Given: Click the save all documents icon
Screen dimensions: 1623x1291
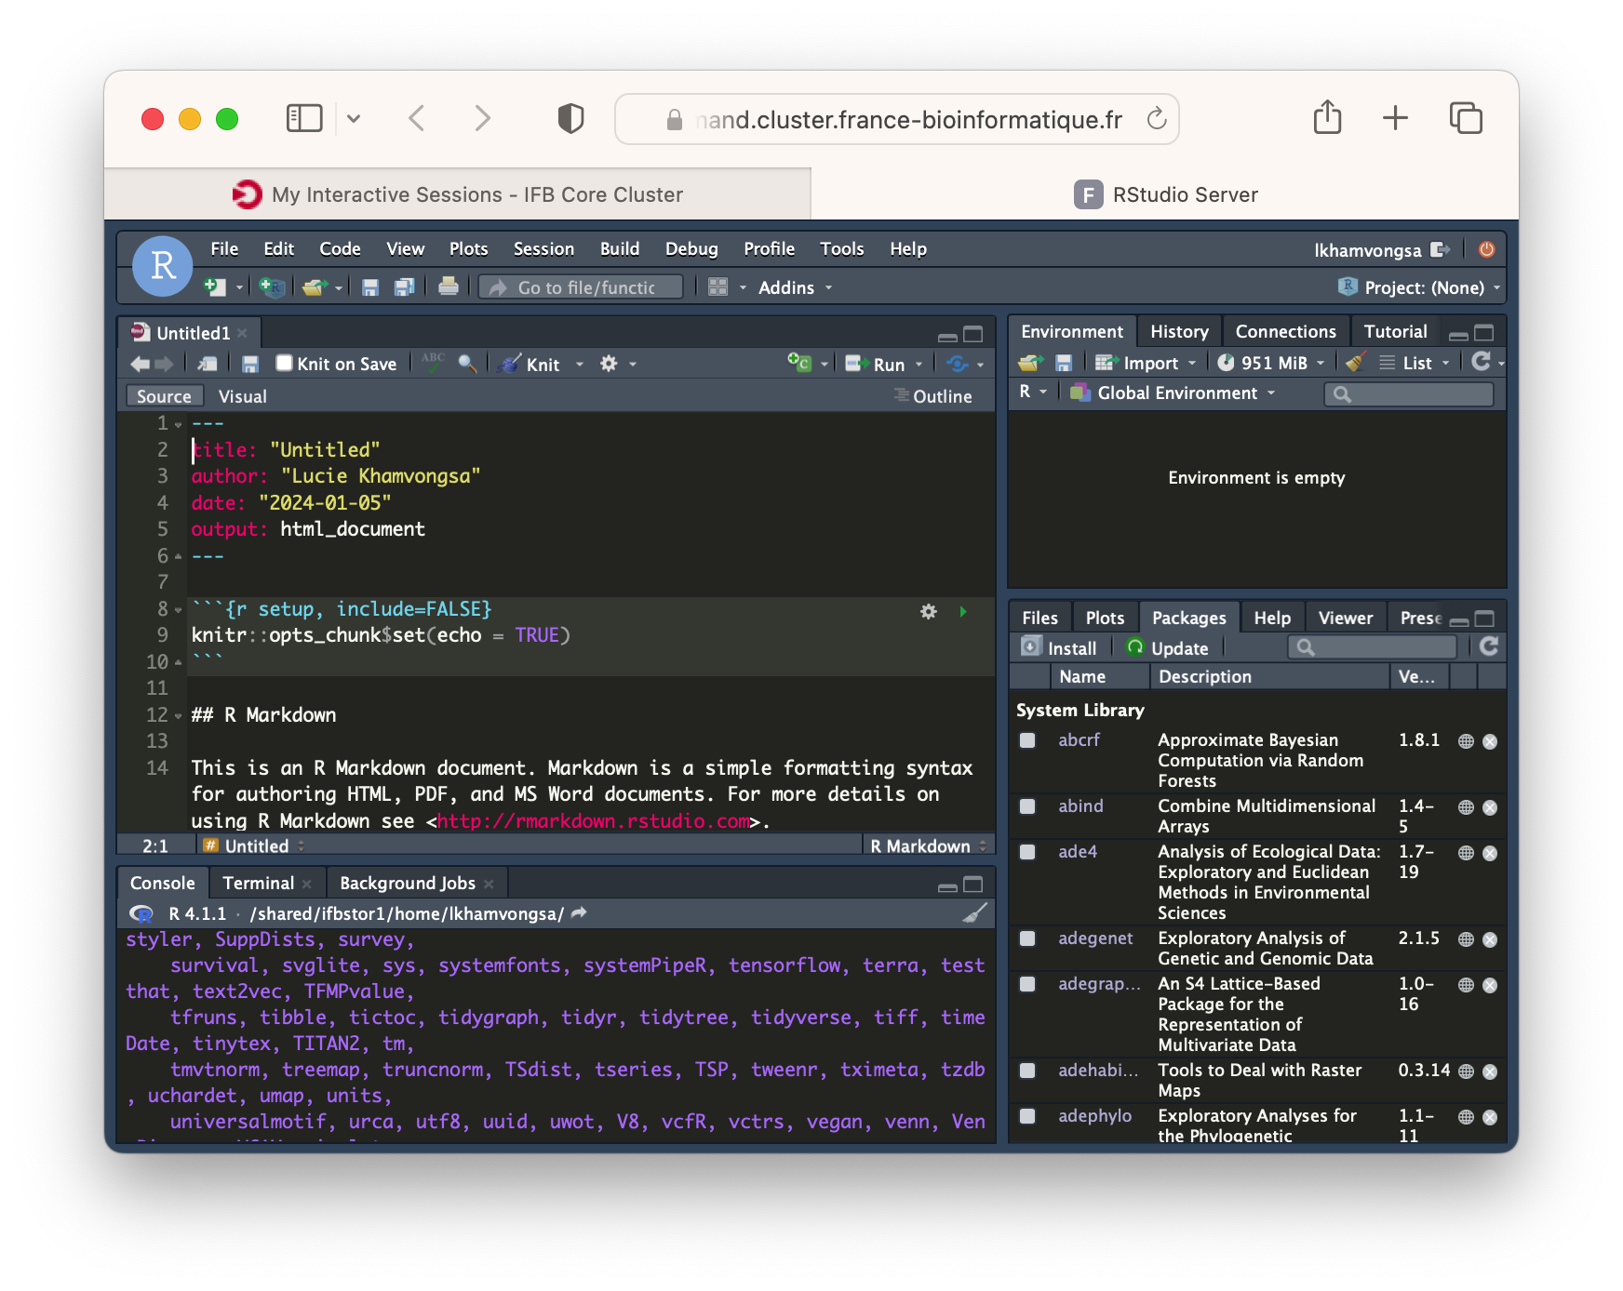Looking at the screenshot, I should (404, 287).
